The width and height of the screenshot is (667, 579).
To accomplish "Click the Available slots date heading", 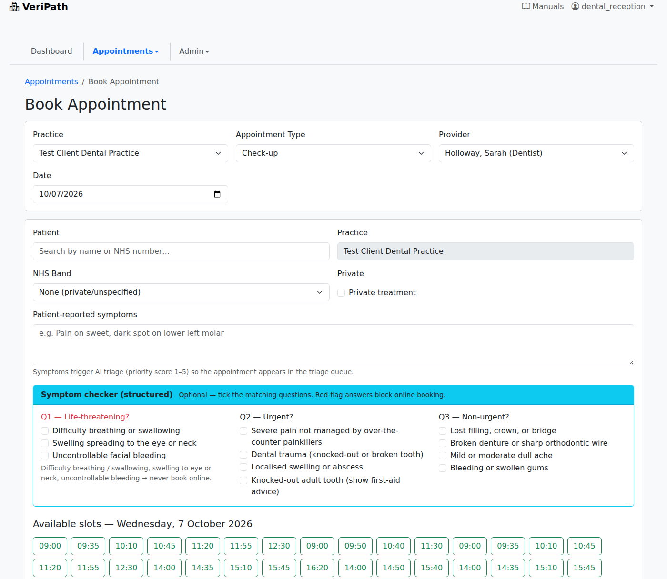I will [142, 524].
